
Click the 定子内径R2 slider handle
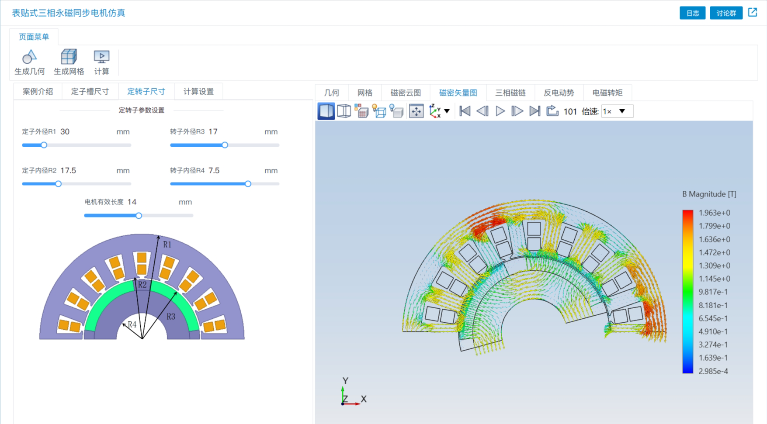[58, 184]
